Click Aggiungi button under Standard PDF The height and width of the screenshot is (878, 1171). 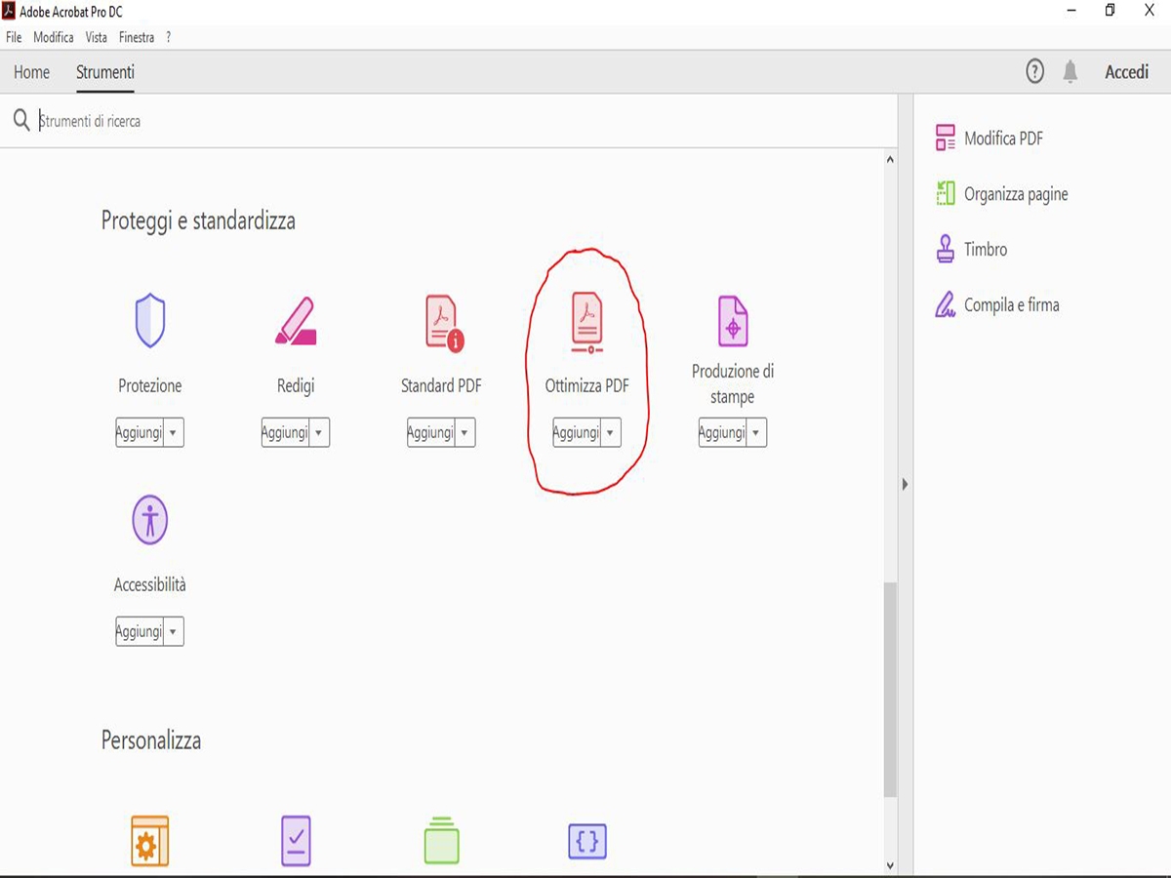[x=431, y=432]
